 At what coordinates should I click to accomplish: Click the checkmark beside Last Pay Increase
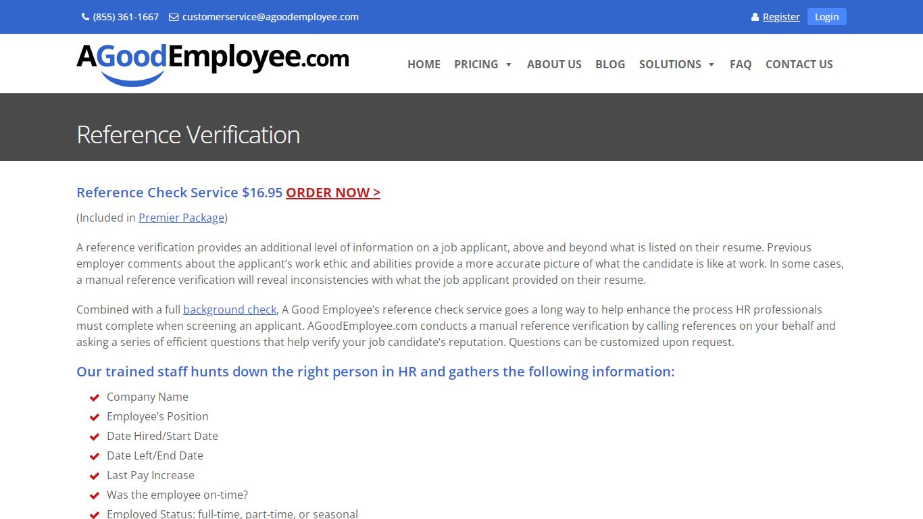click(95, 476)
